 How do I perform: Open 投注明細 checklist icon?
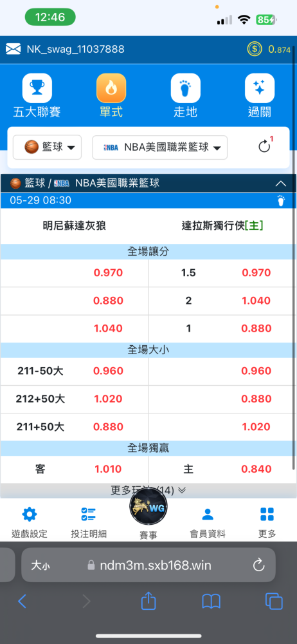pos(89,514)
